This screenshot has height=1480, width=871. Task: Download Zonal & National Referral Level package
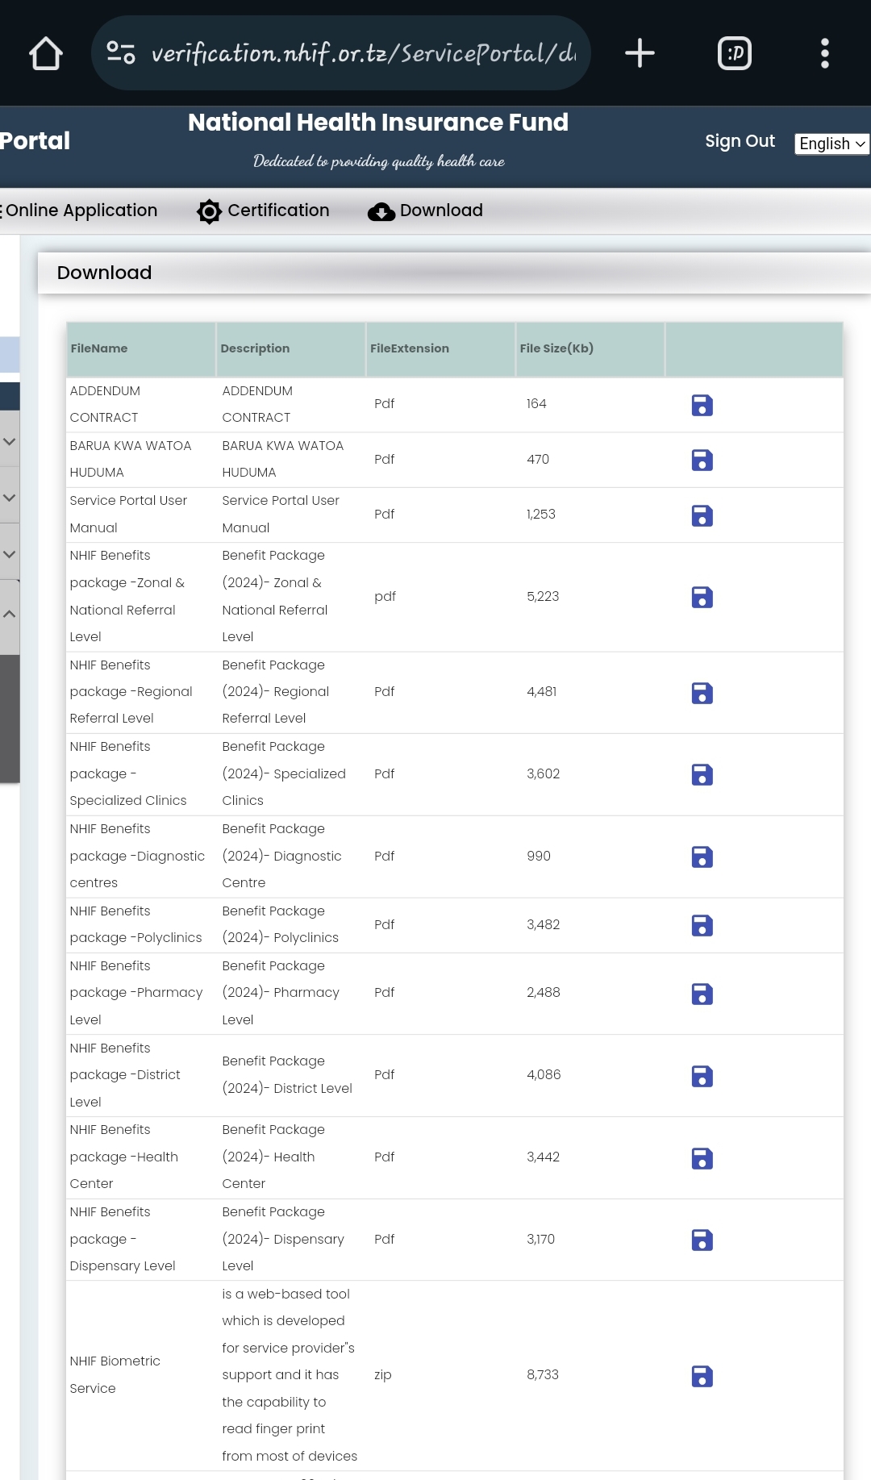coord(702,598)
